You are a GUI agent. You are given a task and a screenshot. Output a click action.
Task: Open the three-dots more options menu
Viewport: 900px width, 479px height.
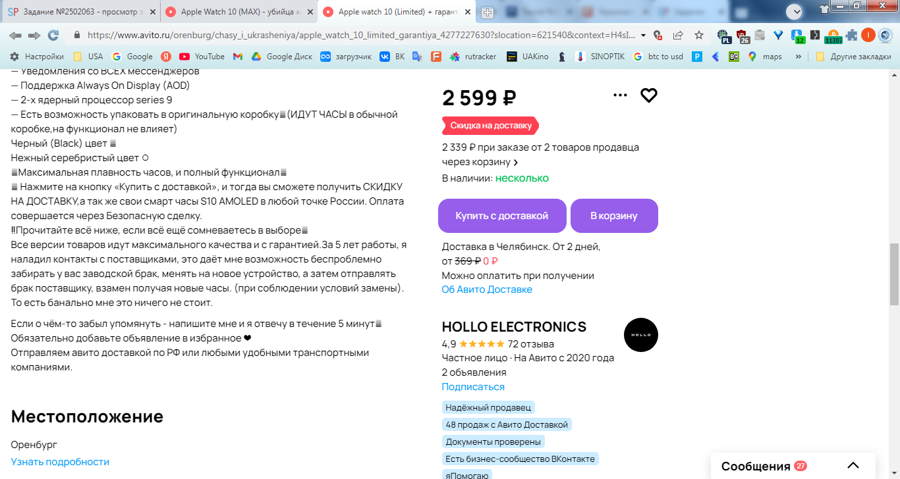(620, 95)
